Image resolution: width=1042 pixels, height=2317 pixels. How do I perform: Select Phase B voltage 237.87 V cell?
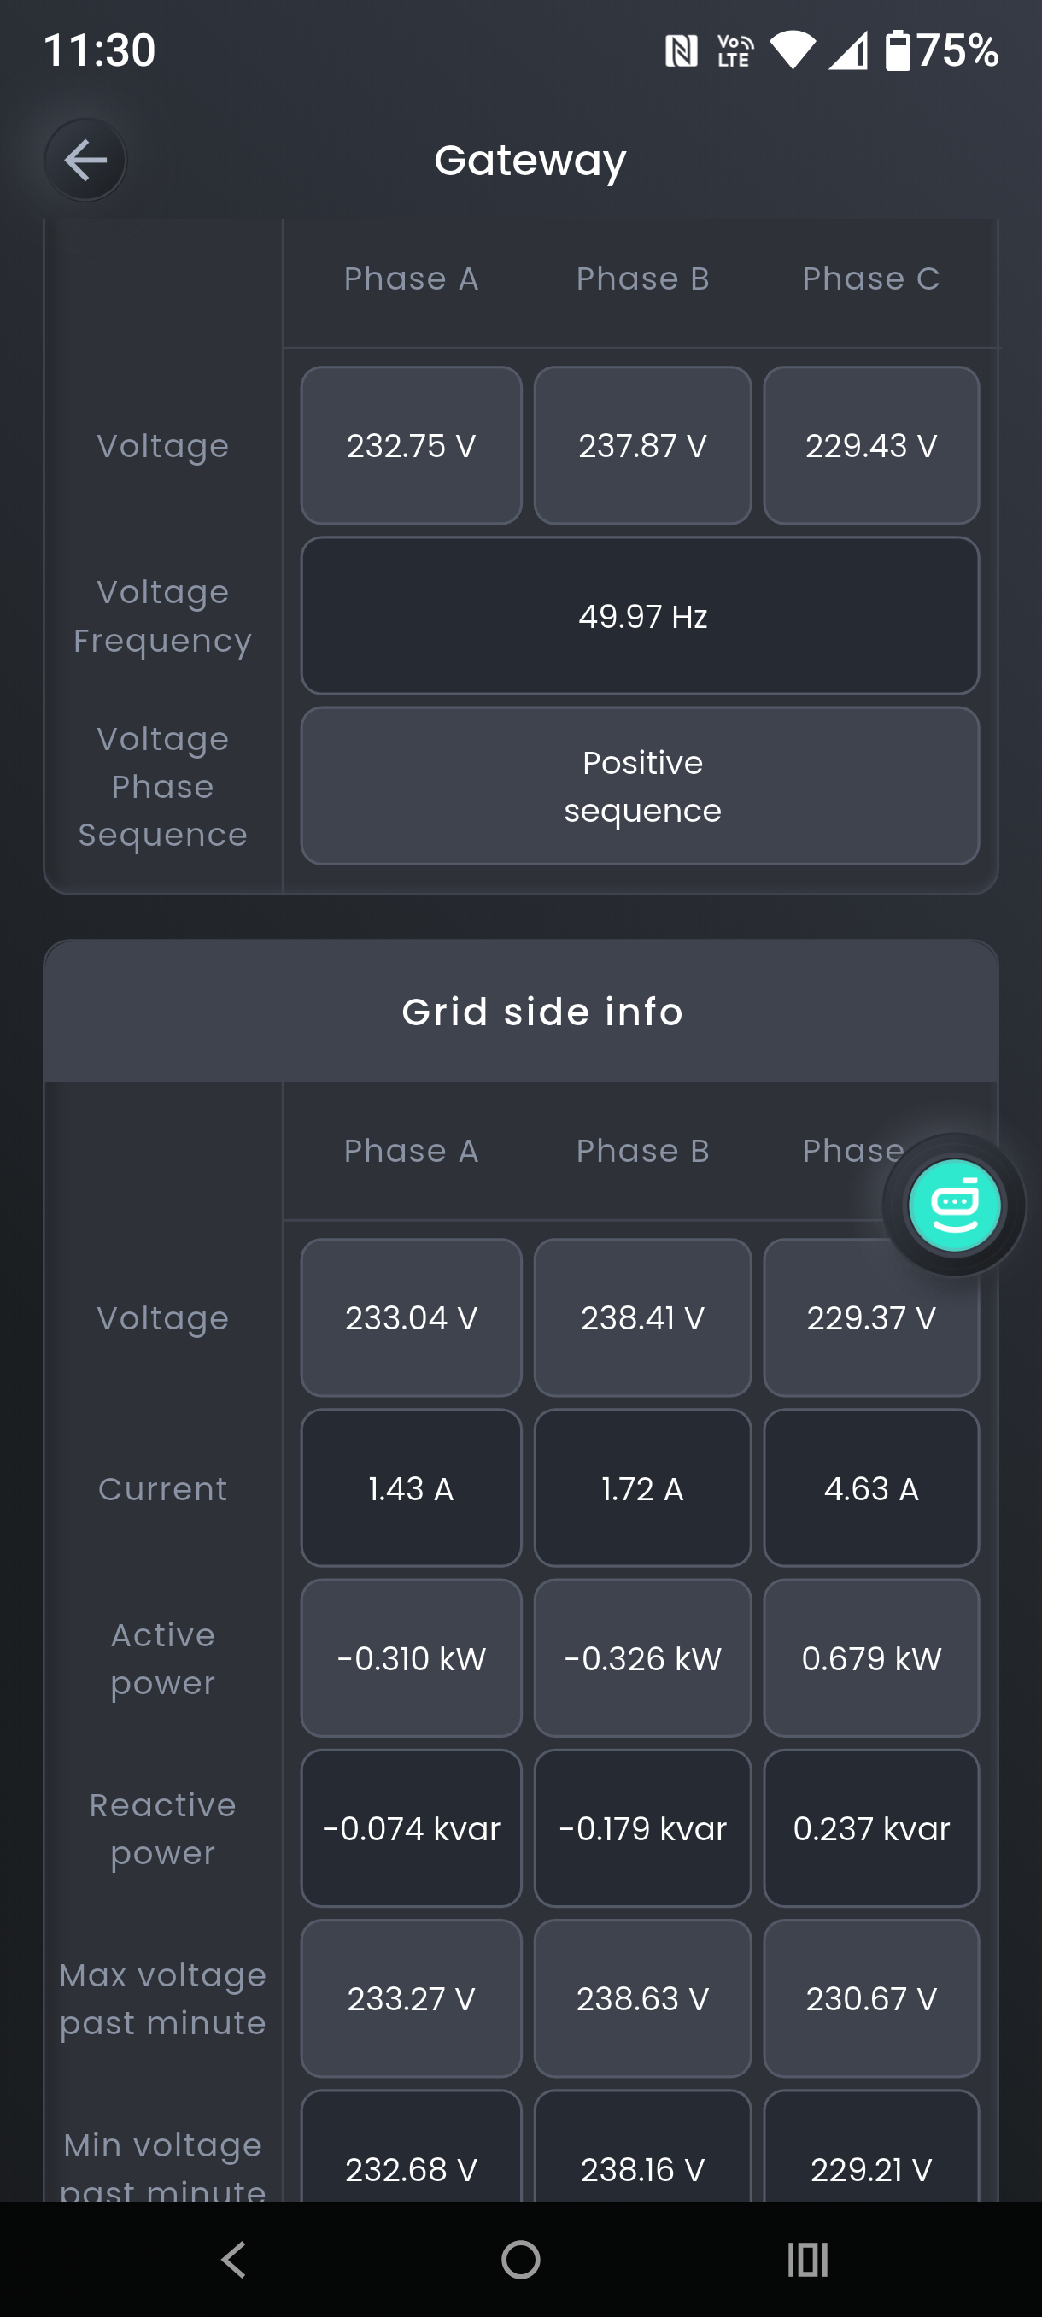pyautogui.click(x=642, y=445)
